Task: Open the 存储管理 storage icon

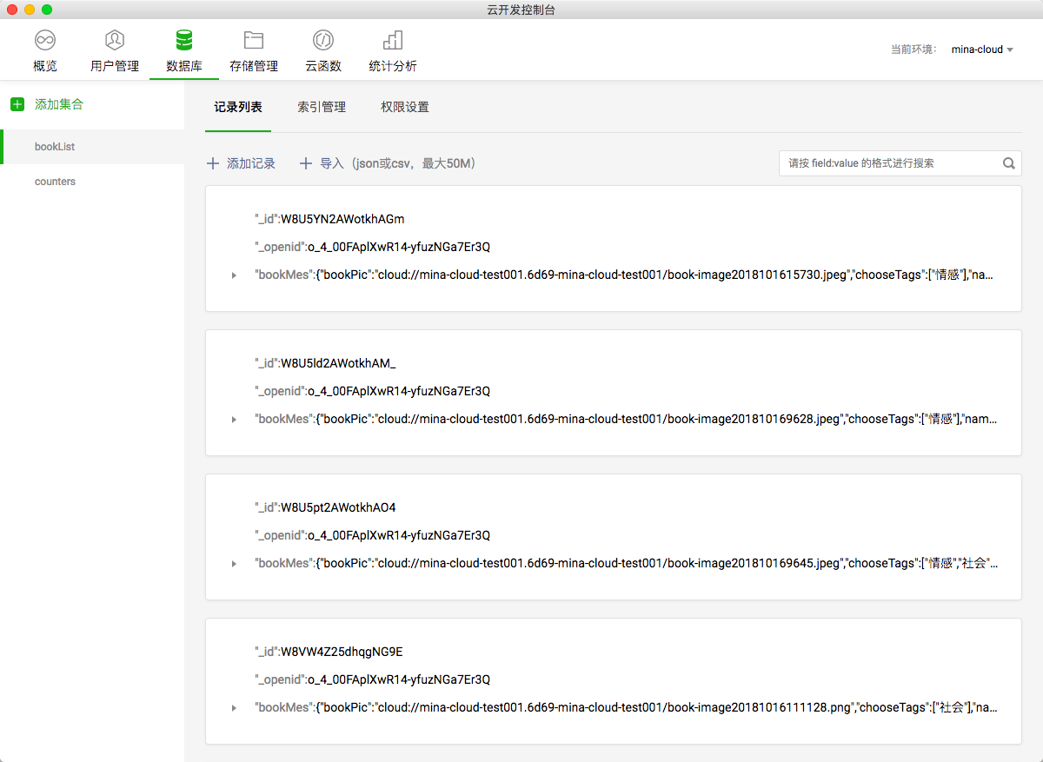Action: (254, 40)
